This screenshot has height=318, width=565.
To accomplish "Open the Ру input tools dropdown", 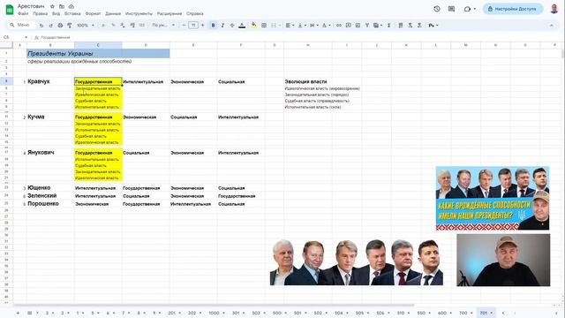I will 433,26.
